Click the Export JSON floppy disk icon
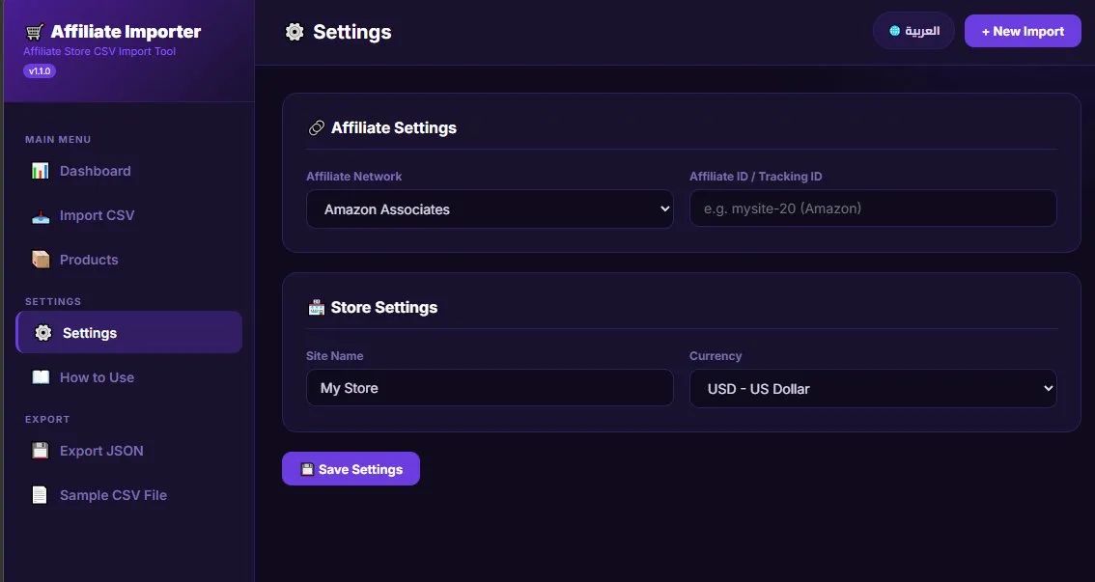This screenshot has height=582, width=1095. tap(40, 451)
